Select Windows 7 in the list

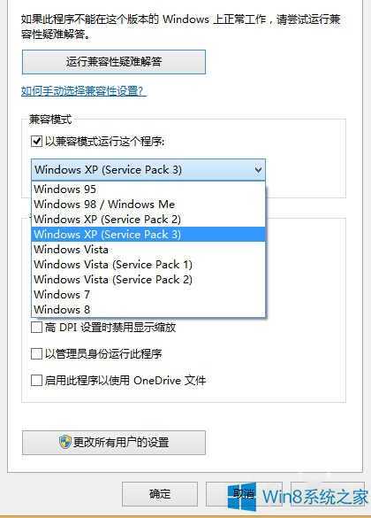pyautogui.click(x=148, y=294)
